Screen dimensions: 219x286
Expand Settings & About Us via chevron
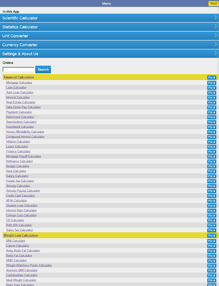coord(215,53)
